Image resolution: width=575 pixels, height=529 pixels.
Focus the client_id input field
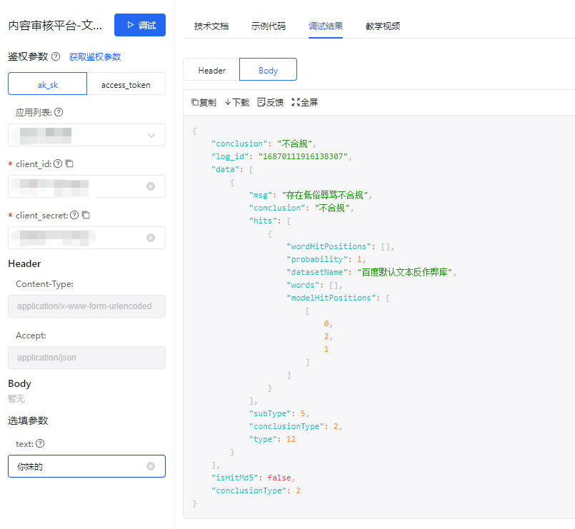tap(86, 186)
